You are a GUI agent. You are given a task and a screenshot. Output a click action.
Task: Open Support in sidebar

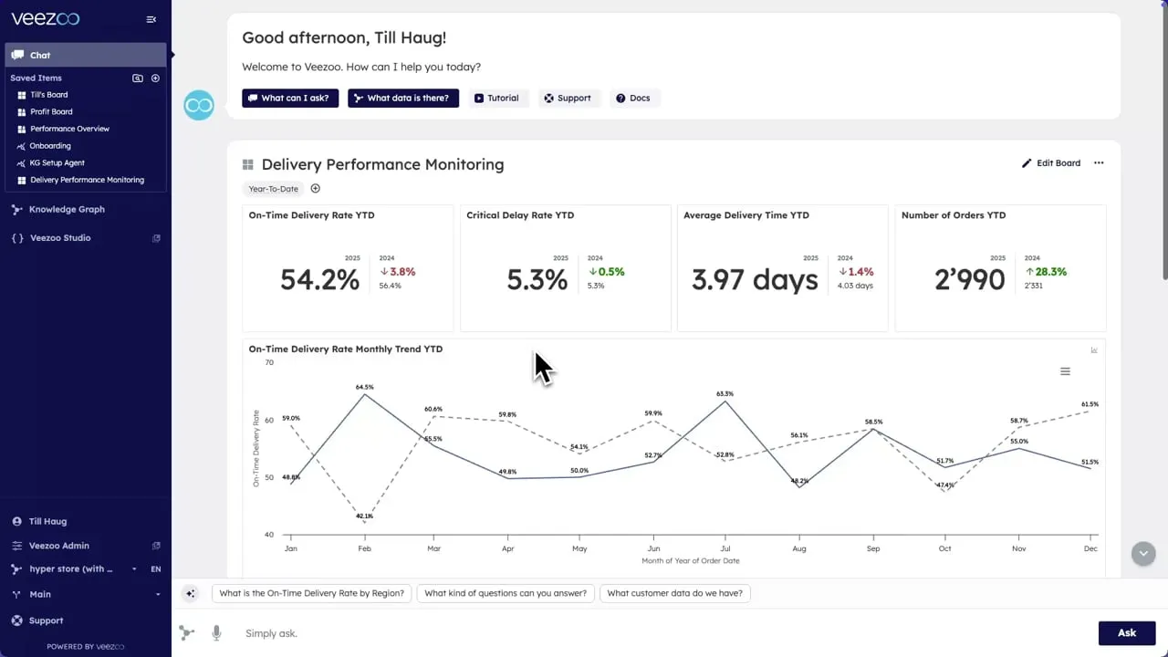click(46, 620)
